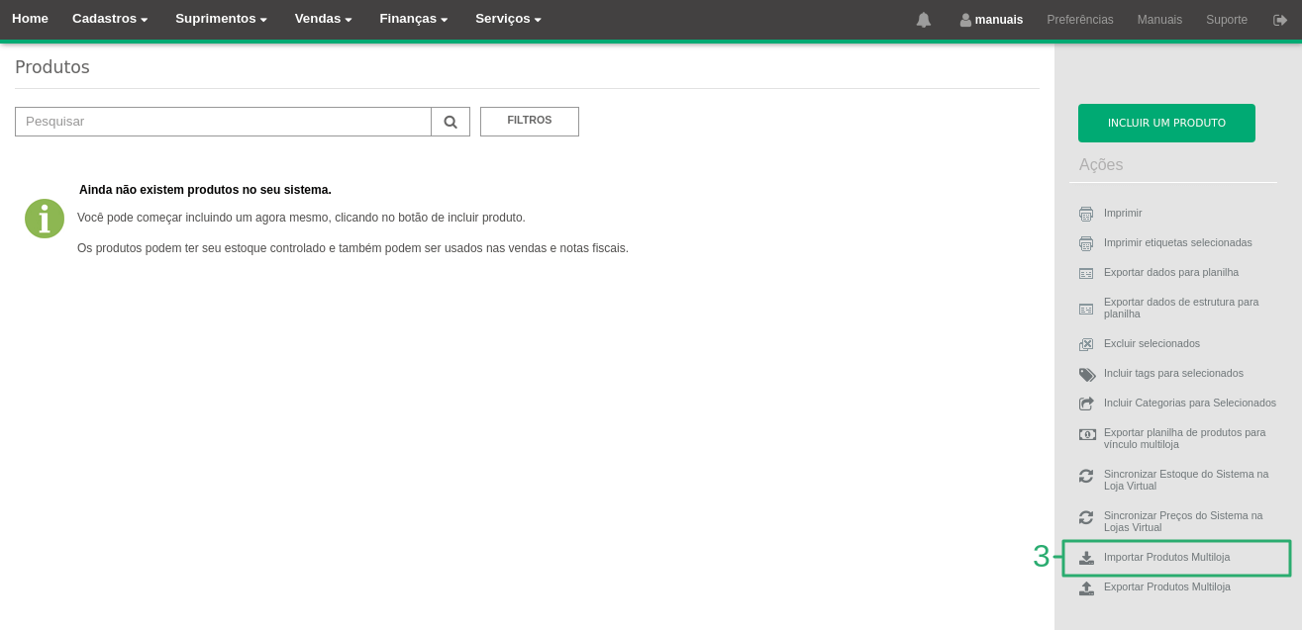Open the Filtros button
This screenshot has height=630, width=1302.
point(529,121)
